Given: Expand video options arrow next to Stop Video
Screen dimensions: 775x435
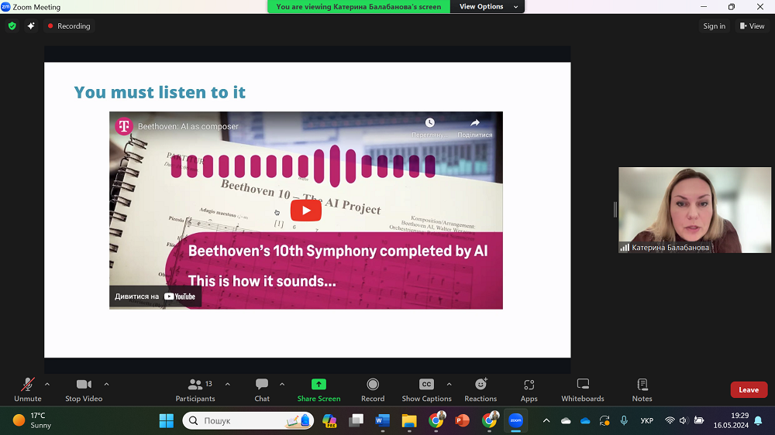Looking at the screenshot, I should [106, 384].
